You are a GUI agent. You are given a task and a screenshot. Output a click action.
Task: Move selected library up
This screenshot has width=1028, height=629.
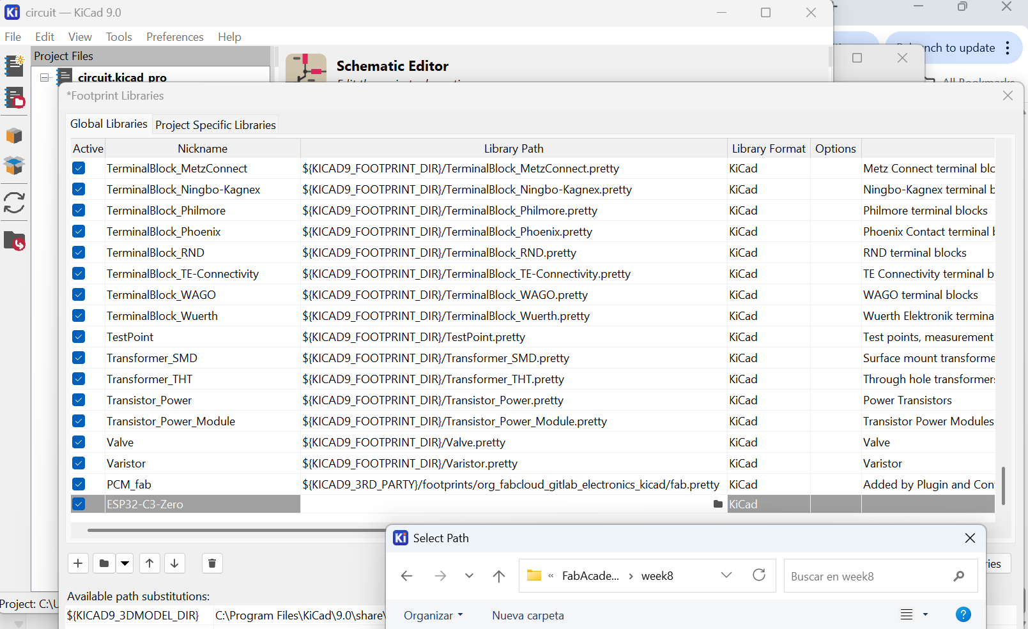(150, 563)
